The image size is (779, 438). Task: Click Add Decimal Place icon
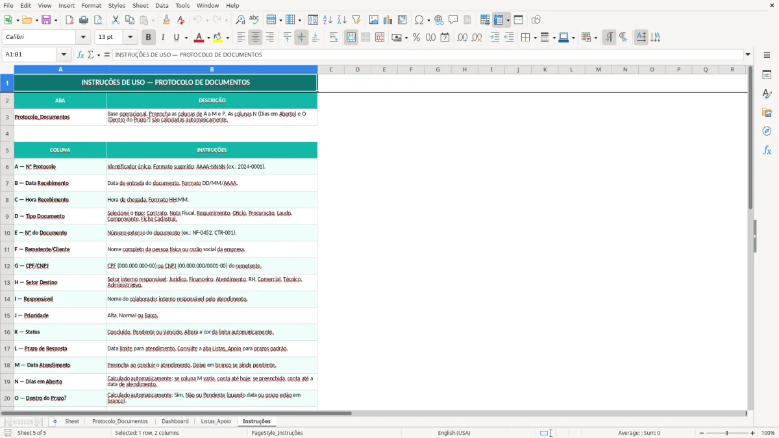point(462,38)
